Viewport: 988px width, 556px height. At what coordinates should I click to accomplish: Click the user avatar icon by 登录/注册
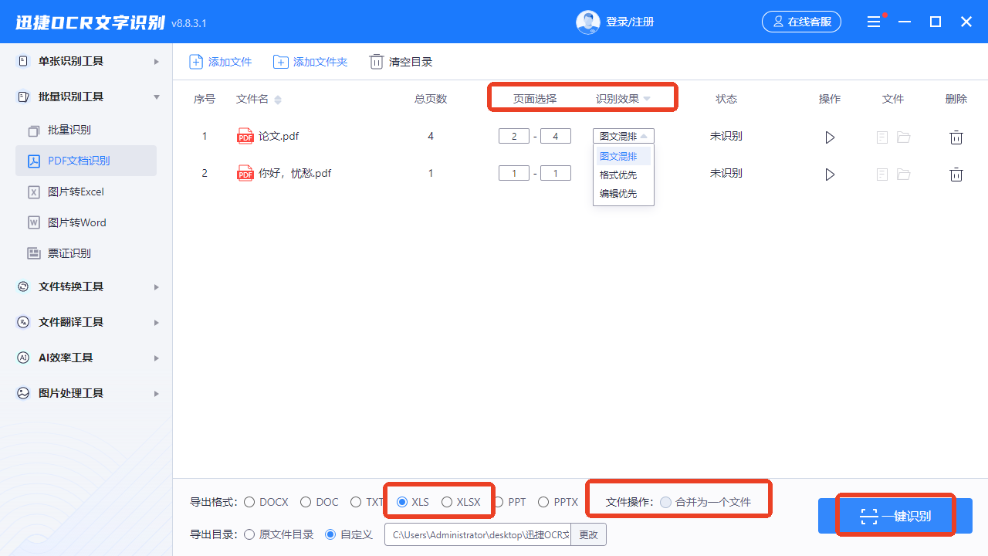click(x=588, y=22)
